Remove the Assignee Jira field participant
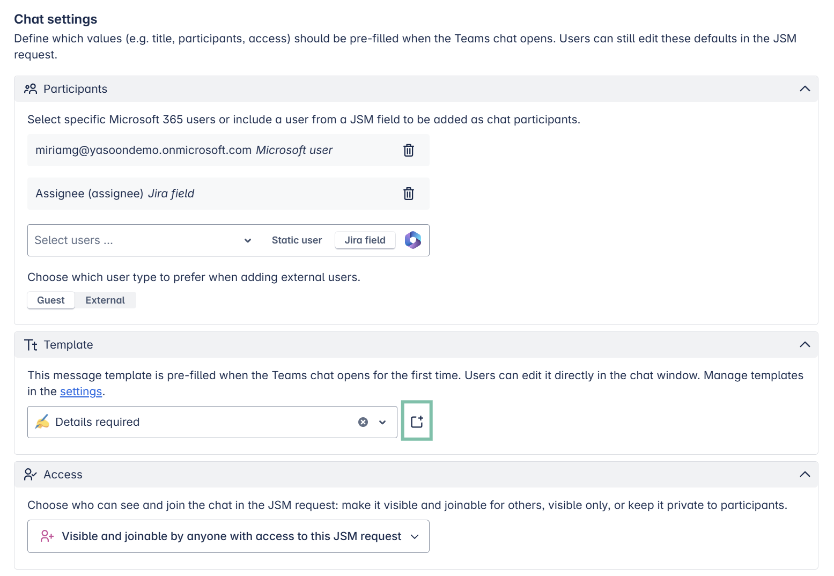The width and height of the screenshot is (834, 576). tap(408, 194)
